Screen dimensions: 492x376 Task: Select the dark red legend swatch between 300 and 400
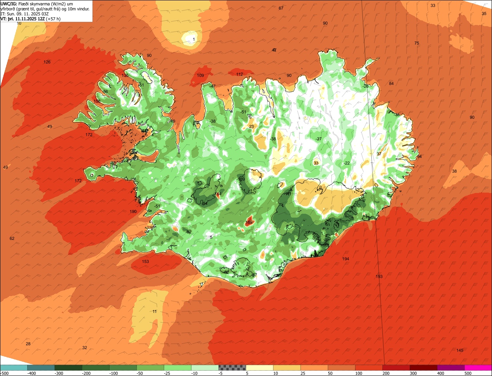point(423,368)
